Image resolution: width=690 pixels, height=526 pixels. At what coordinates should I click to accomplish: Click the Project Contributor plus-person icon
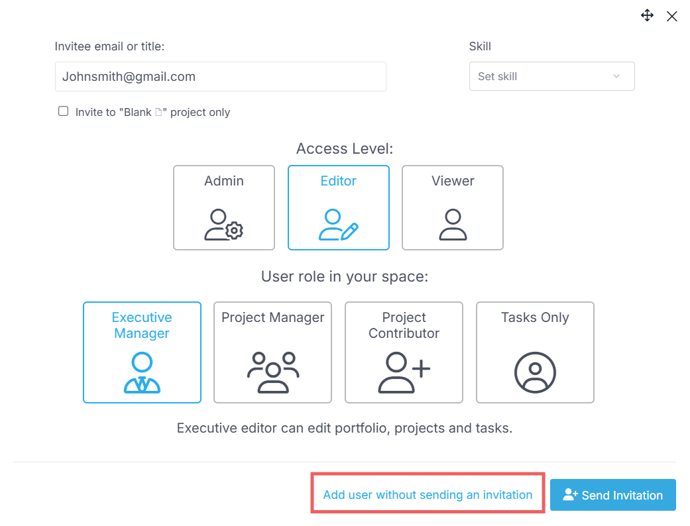coord(404,372)
